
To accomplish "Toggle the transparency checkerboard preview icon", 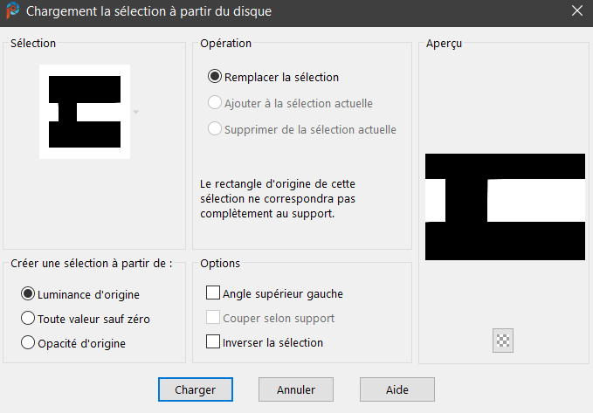I will point(502,341).
